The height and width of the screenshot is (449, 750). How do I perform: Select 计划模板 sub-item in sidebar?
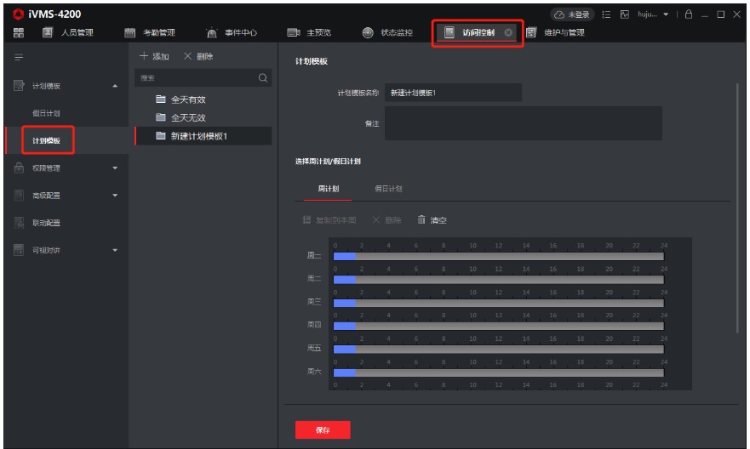click(x=47, y=140)
